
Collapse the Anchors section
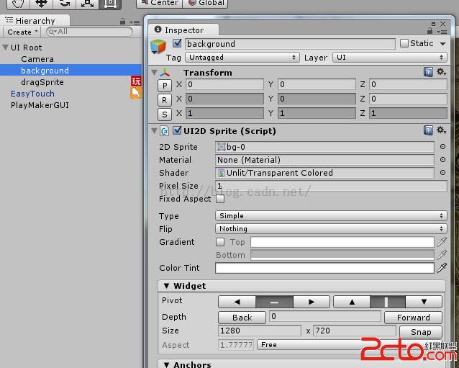click(x=167, y=364)
